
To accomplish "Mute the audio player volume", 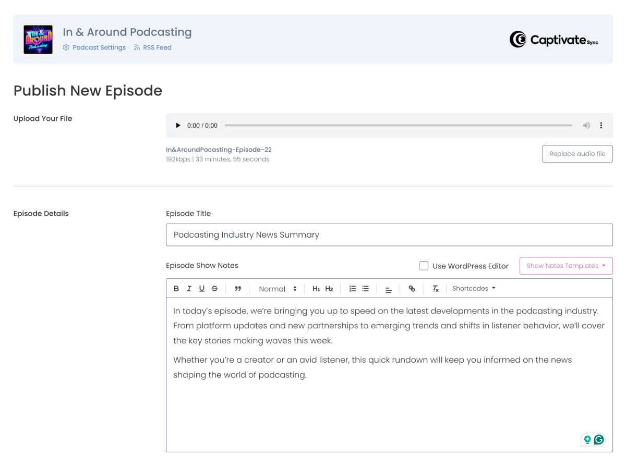I will tap(586, 126).
